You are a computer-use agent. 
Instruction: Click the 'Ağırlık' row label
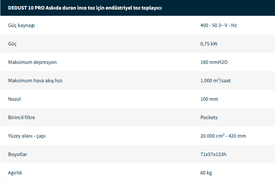pyautogui.click(x=15, y=173)
